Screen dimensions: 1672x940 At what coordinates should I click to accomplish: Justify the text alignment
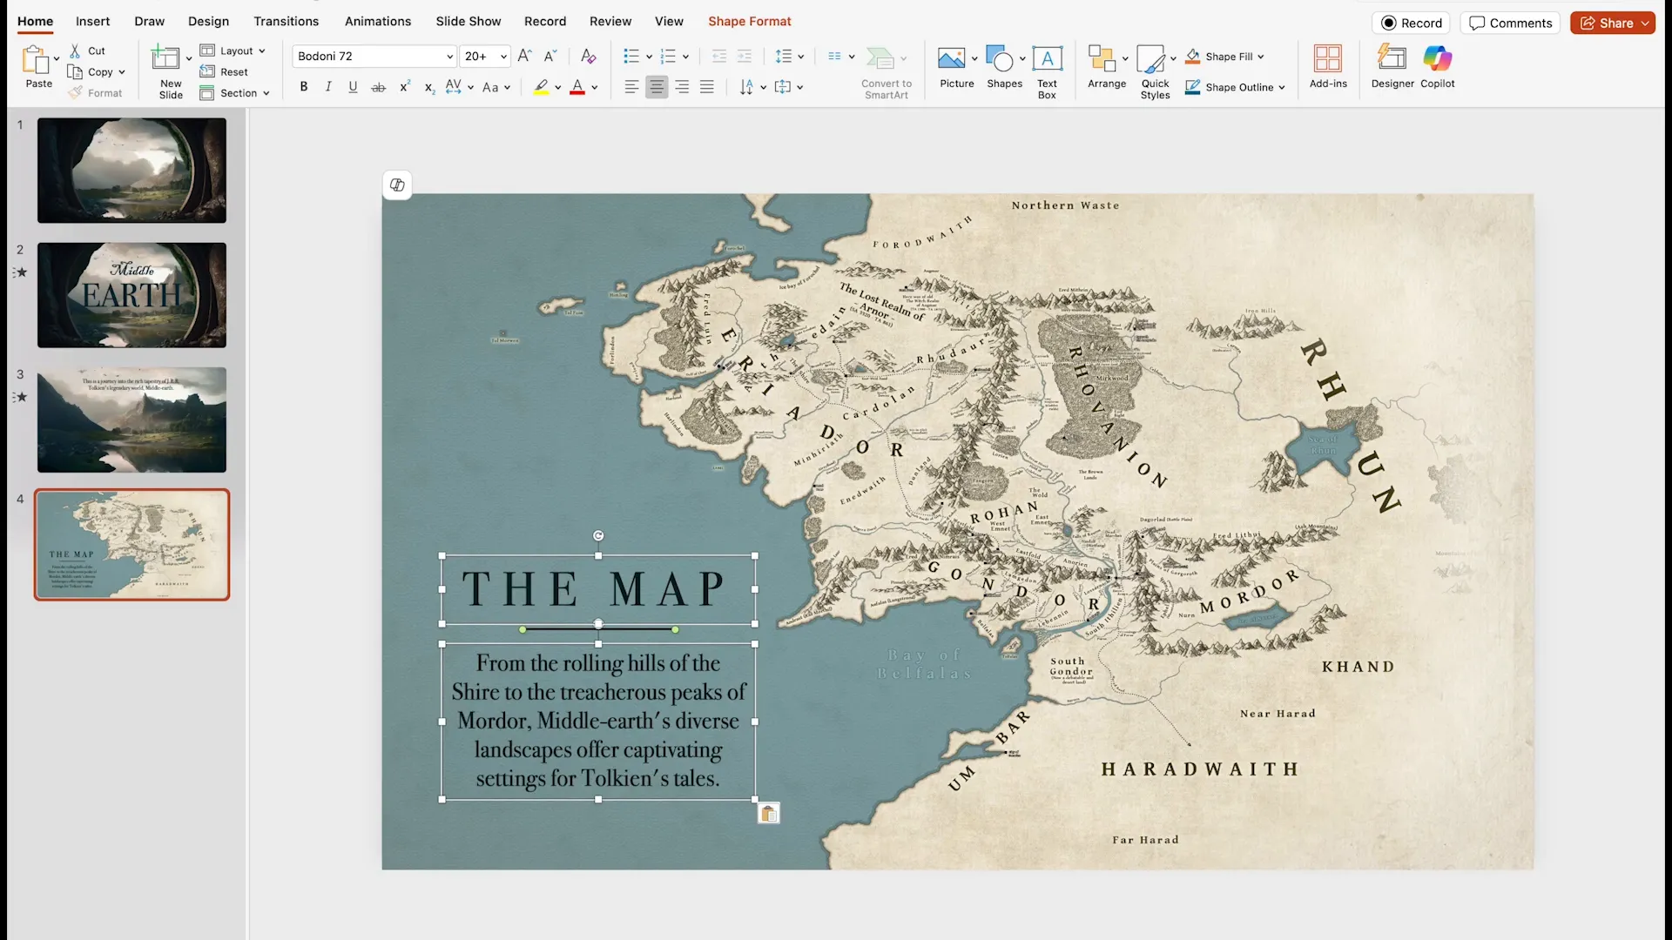point(707,87)
